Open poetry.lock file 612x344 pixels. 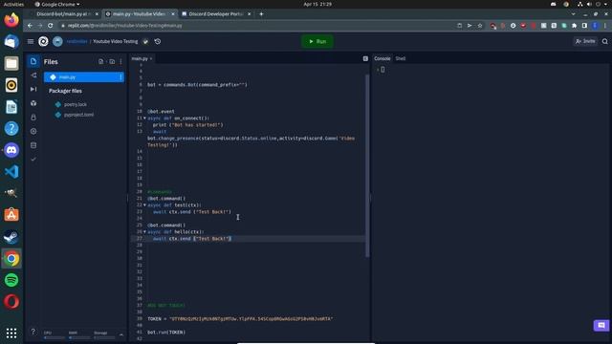(x=76, y=104)
